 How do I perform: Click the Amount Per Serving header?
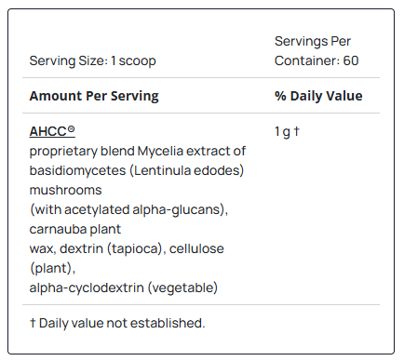[x=94, y=96]
